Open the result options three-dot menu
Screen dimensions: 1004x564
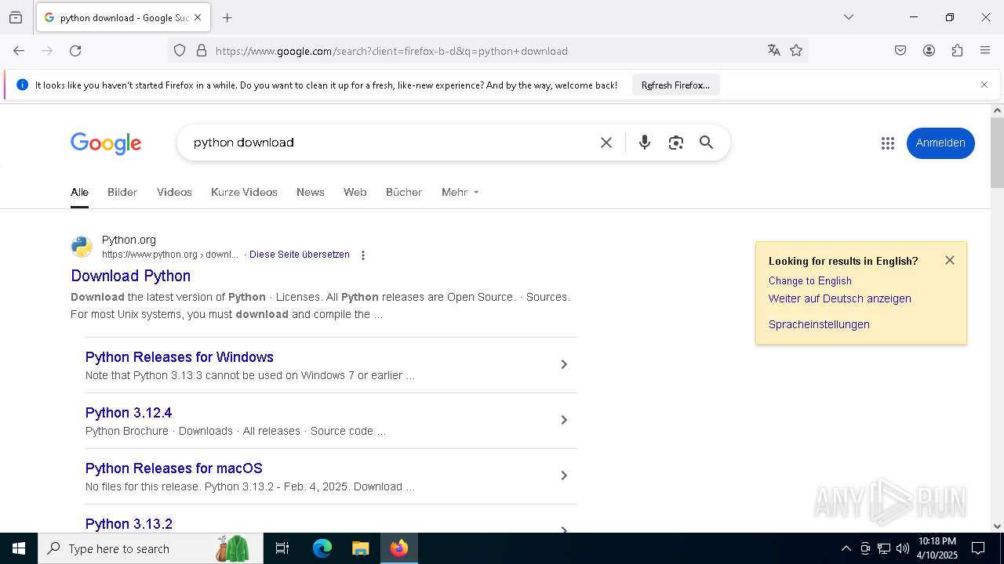coord(363,255)
